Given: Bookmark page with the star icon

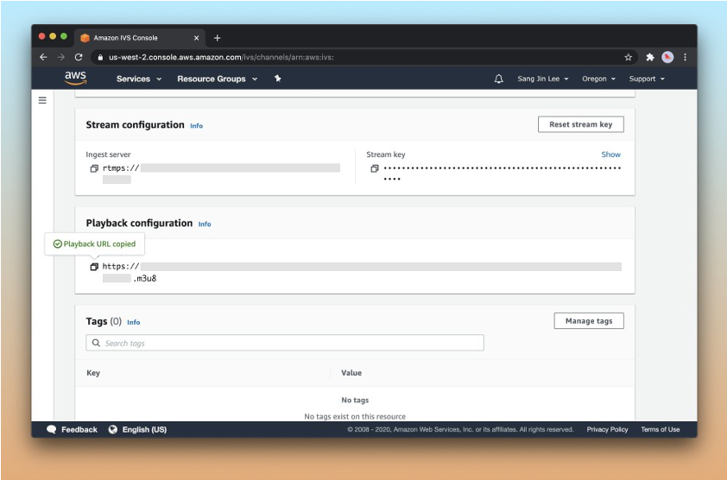Looking at the screenshot, I should click(x=629, y=57).
